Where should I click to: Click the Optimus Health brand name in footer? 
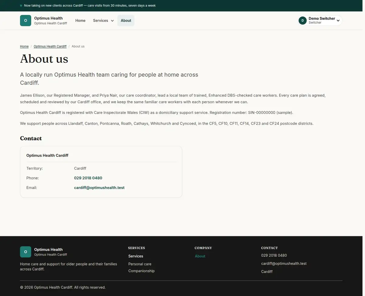(x=48, y=249)
